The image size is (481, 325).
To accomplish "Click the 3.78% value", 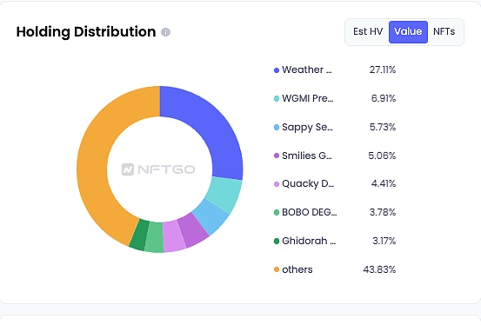I will pos(383,212).
